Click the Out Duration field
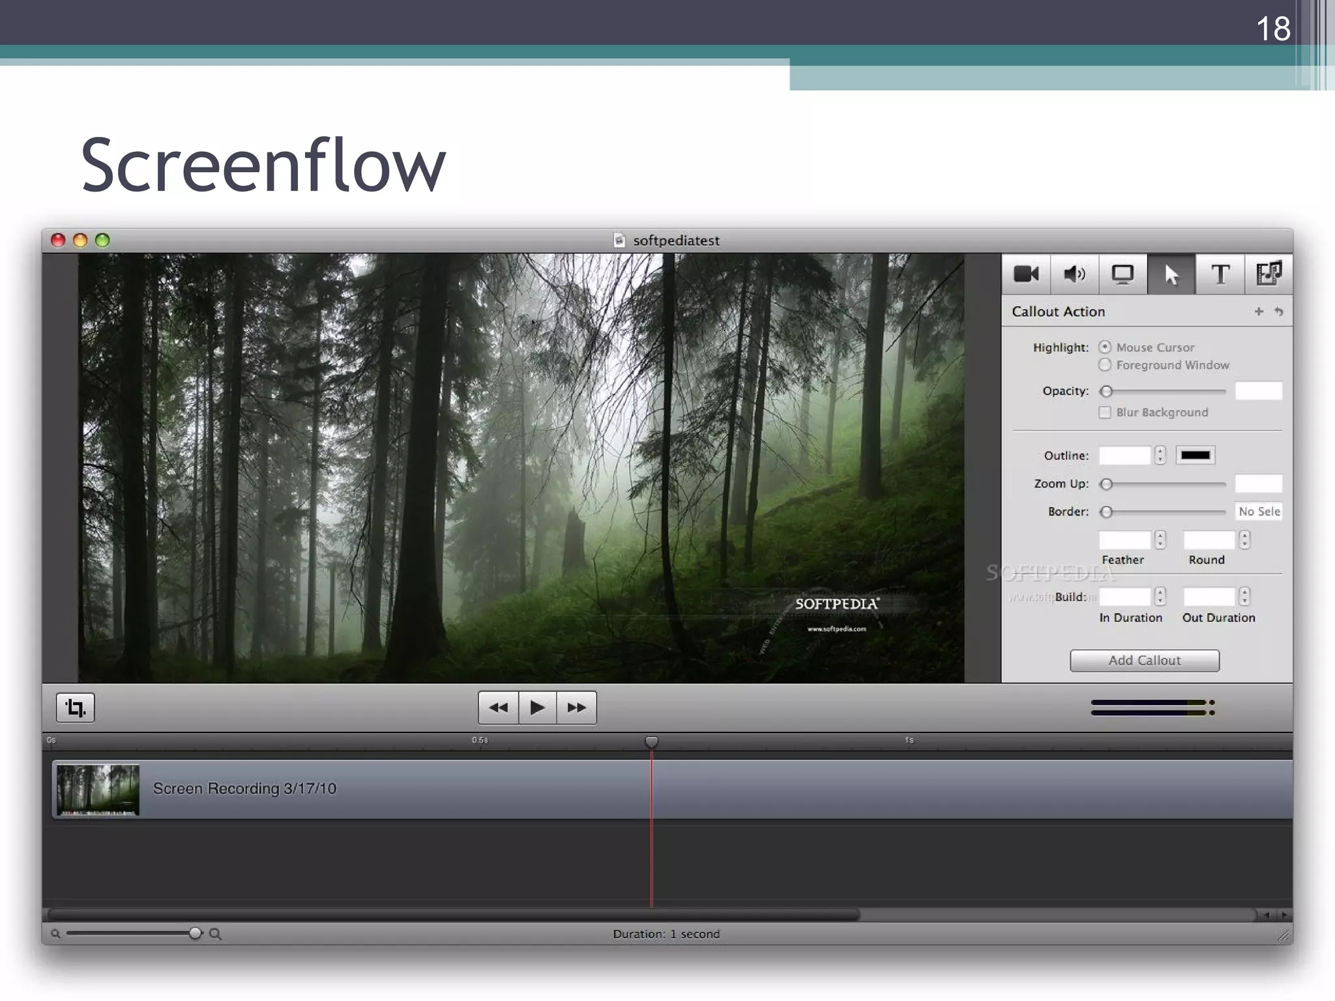Screen dimensions: 1335x1001 1209,597
